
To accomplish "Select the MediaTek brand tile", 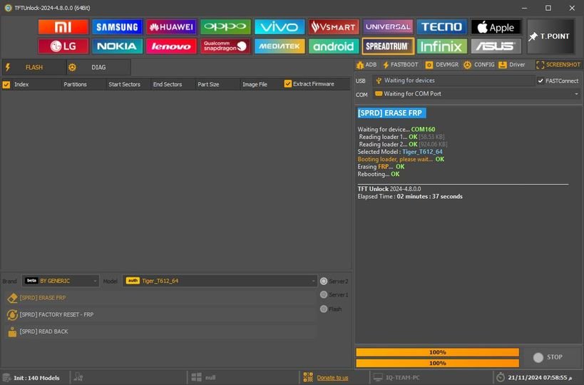I will [280, 46].
